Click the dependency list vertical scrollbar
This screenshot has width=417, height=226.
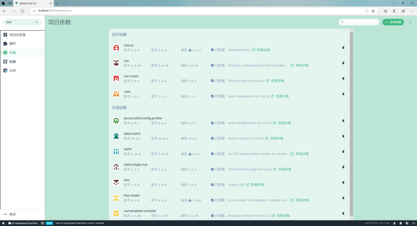351,124
